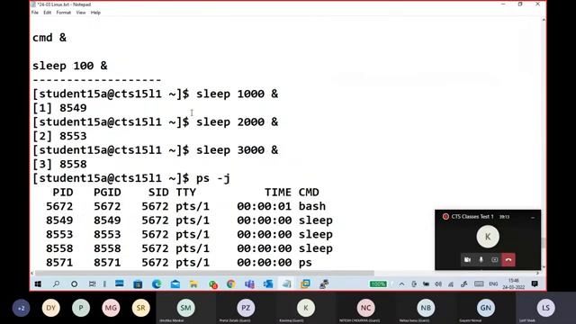
Task: Switch to Microsoft Teams on taskbar
Action: (x=250, y=284)
